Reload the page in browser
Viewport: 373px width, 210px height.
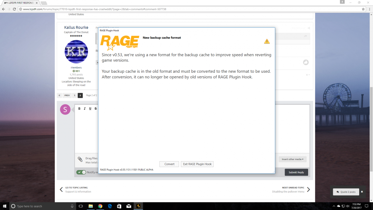coord(14,9)
